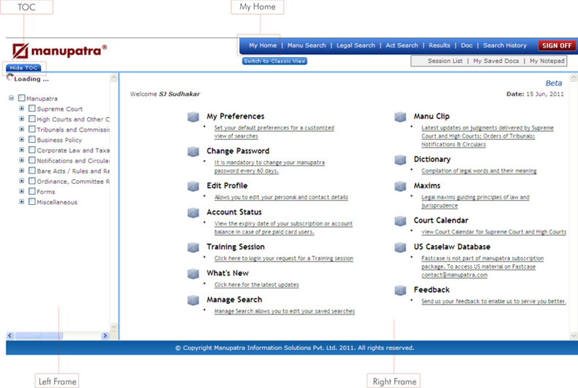Open the Search History menu item
The height and width of the screenshot is (388, 578).
[505, 45]
